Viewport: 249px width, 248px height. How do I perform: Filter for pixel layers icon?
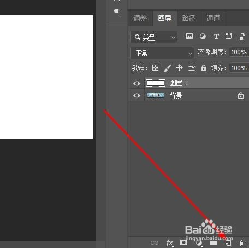[x=189, y=36]
